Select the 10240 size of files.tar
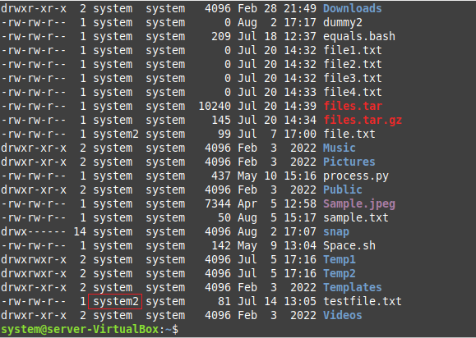Viewport: 476px width, 338px height. [215, 106]
